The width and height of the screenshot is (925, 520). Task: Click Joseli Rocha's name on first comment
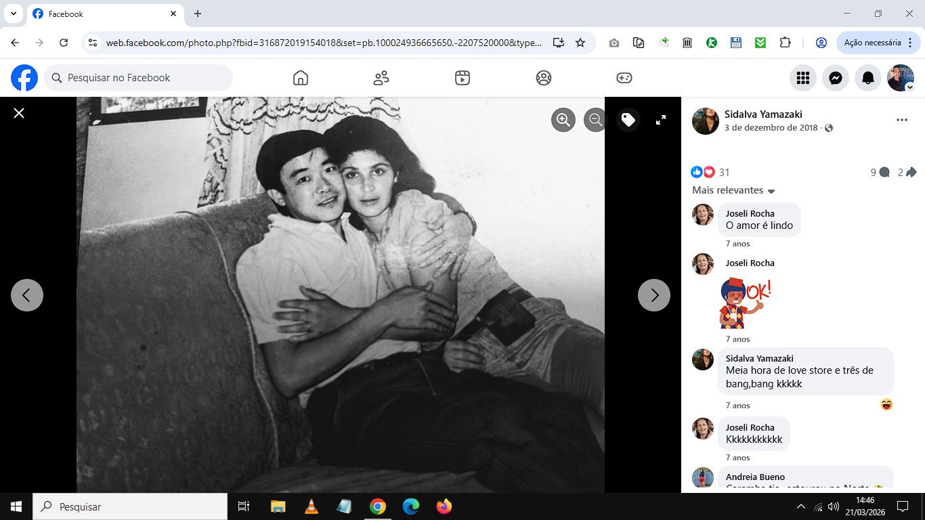(750, 213)
